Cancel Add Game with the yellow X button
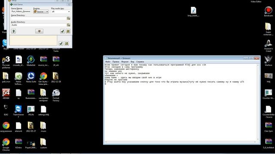Screen dimensions: 275x154 [x=68, y=31]
